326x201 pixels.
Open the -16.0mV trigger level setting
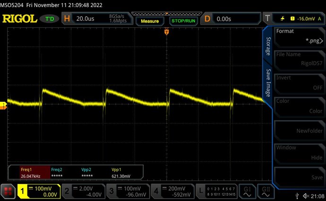(x=306, y=19)
